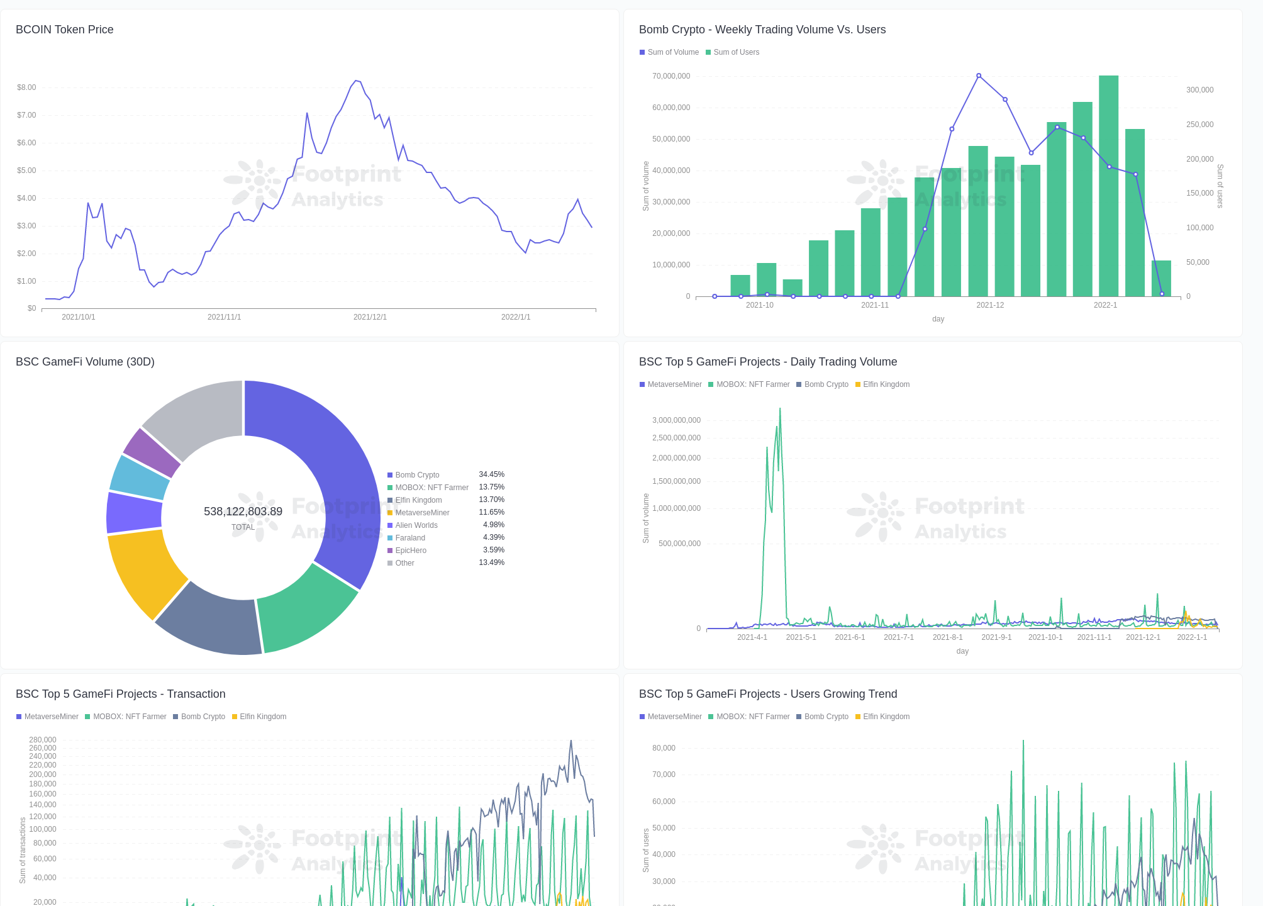Select the MOBOX: NFT Farmer legend icon in Daily Trading Volume

click(x=710, y=384)
